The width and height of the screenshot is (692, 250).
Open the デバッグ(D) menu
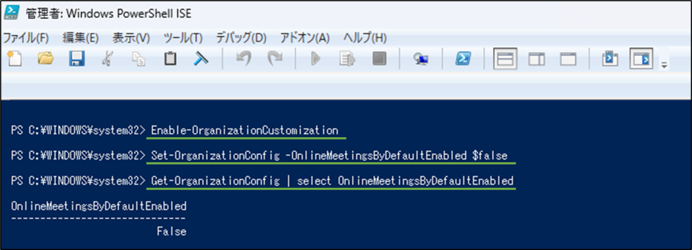coord(241,38)
